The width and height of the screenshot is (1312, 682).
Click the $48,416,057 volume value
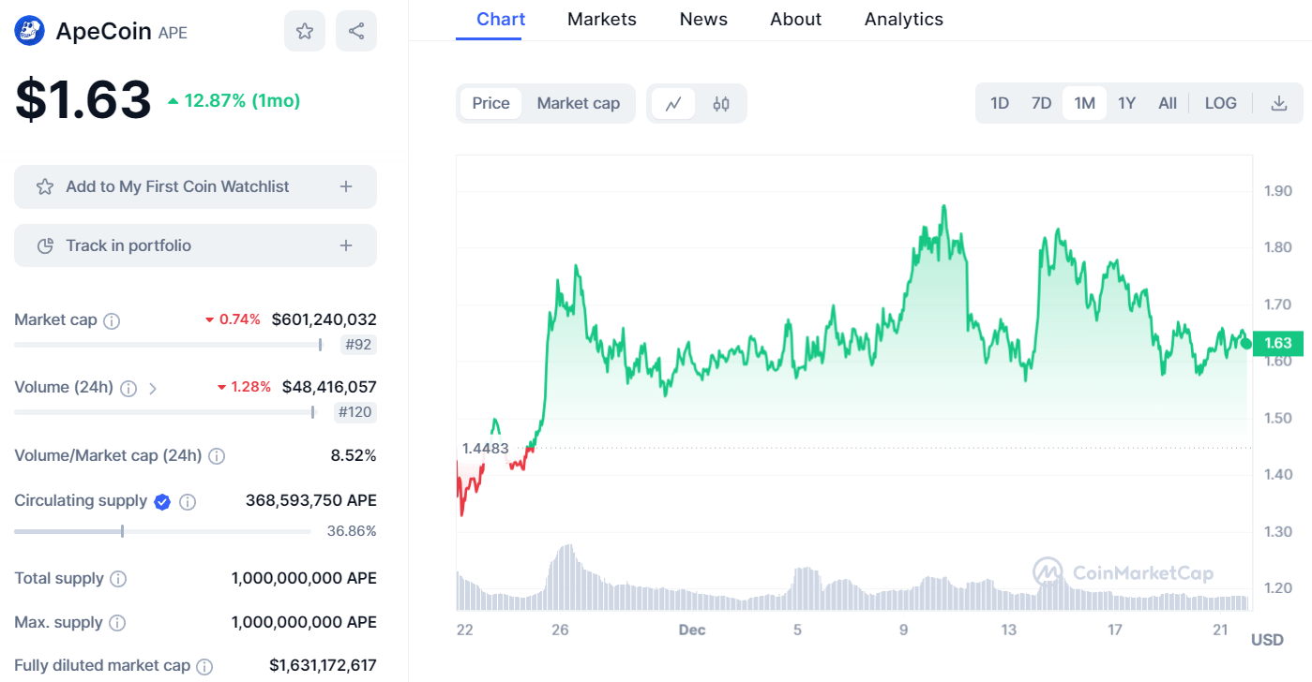pos(329,387)
